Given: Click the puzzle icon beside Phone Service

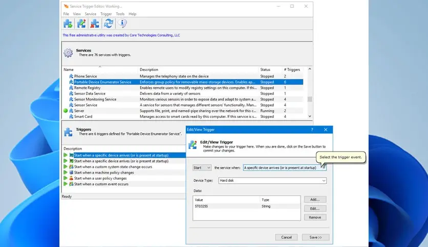Looking at the screenshot, I should [x=71, y=76].
